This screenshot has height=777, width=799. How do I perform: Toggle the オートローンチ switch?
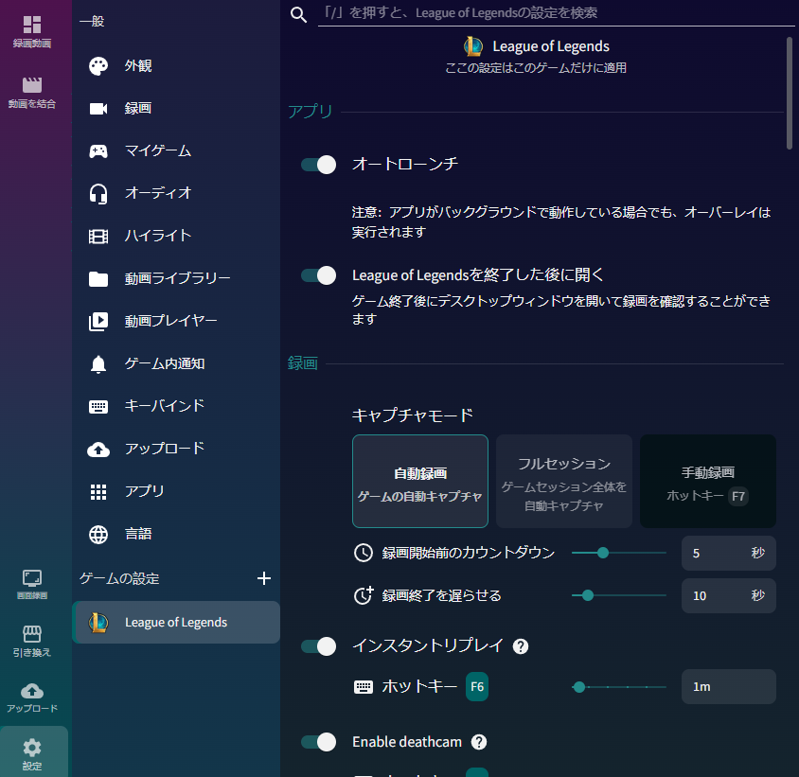click(x=318, y=165)
